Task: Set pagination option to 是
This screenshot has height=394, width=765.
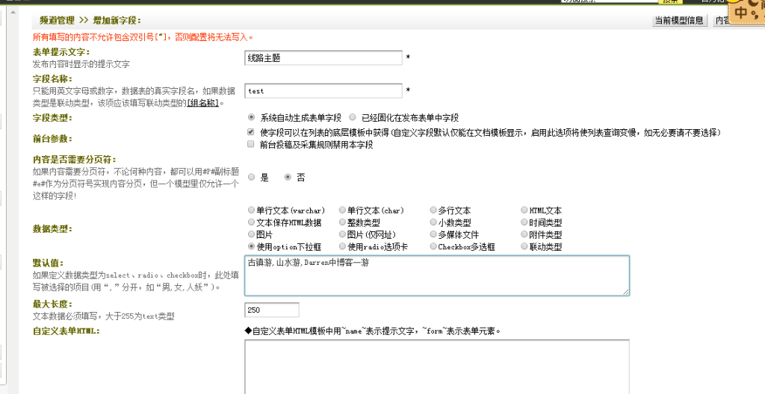Action: pos(252,178)
